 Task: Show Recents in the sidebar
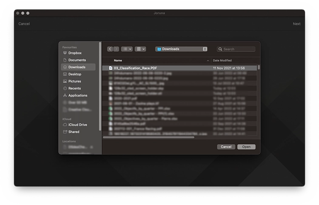click(x=74, y=88)
